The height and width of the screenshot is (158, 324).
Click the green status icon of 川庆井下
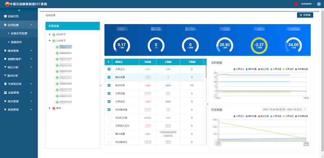[x=54, y=41]
